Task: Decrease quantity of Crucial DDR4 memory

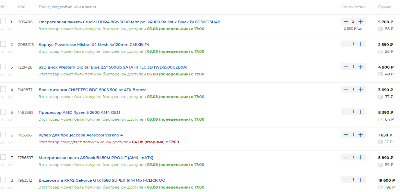Action: pos(346,21)
